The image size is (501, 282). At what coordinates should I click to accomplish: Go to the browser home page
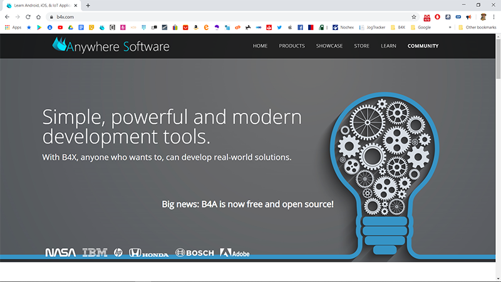[x=38, y=17]
